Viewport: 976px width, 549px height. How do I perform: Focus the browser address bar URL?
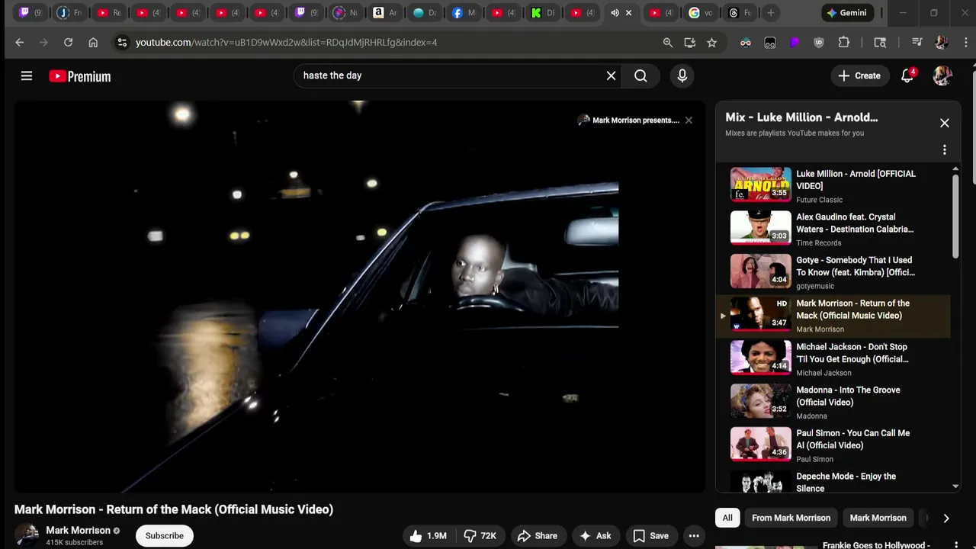pyautogui.click(x=286, y=43)
